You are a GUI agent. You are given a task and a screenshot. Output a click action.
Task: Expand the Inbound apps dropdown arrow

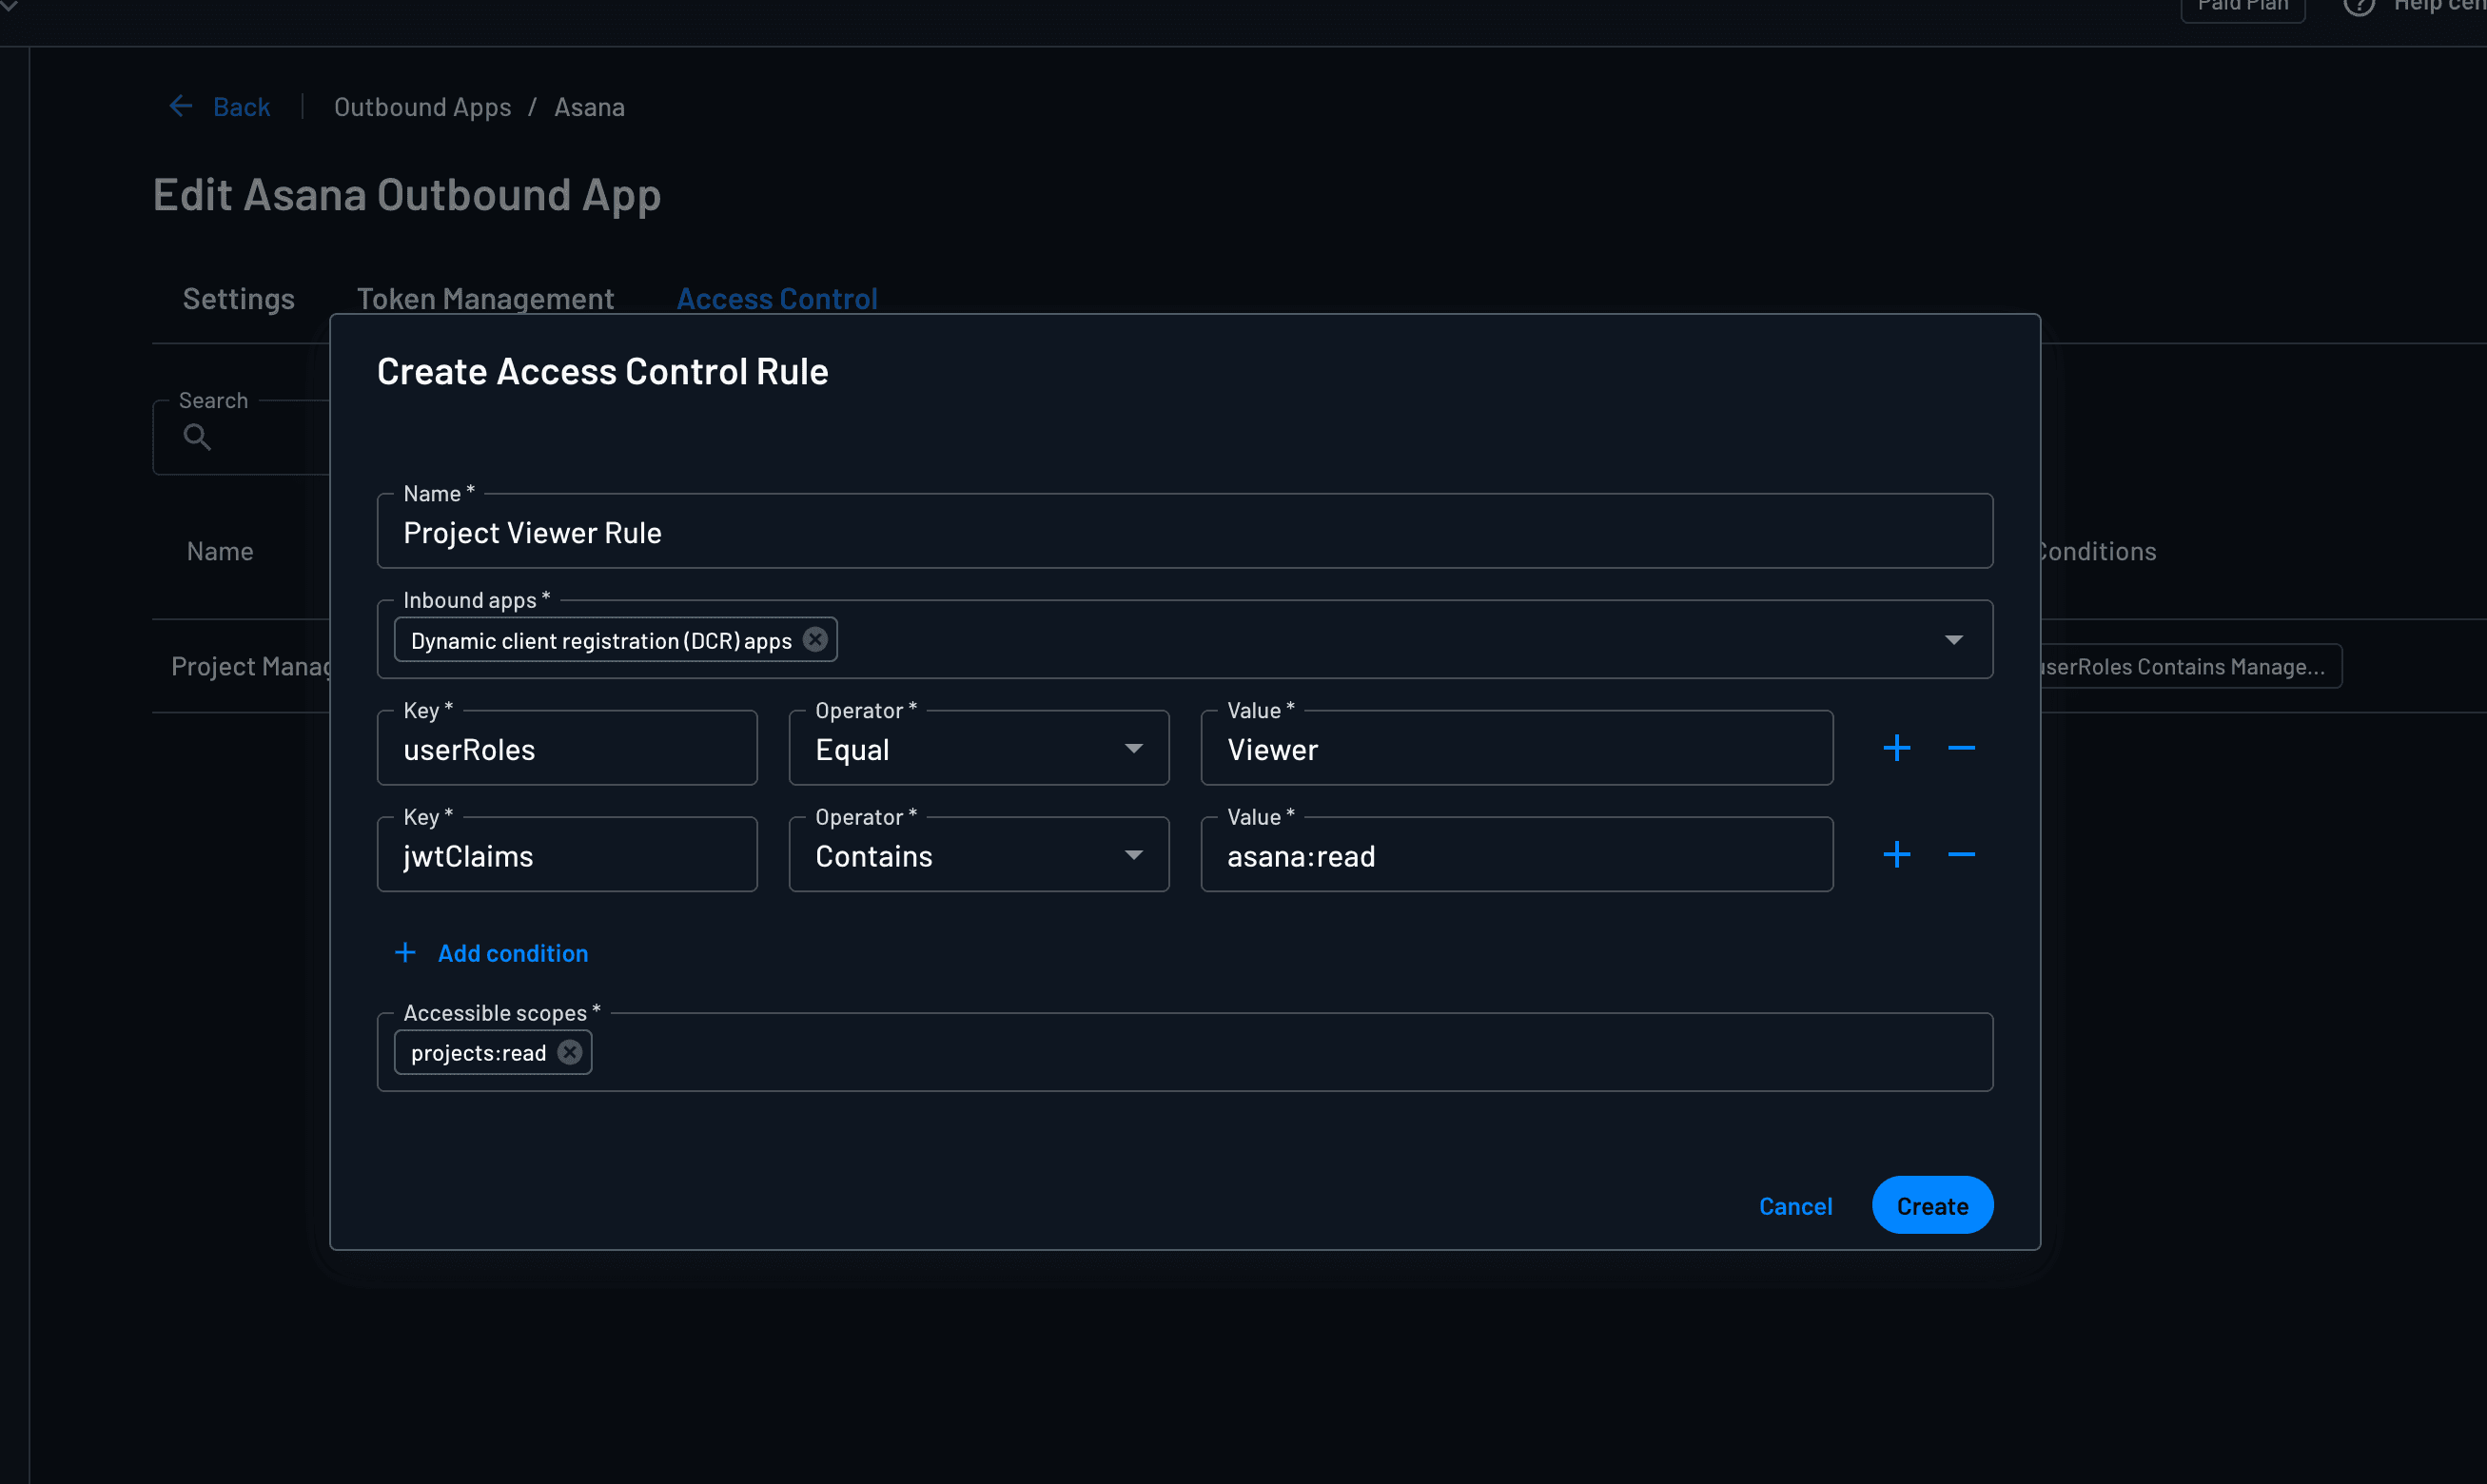(1953, 640)
